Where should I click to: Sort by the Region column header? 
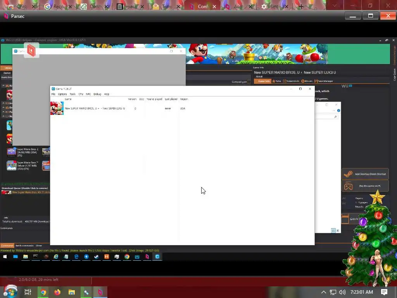click(x=184, y=99)
